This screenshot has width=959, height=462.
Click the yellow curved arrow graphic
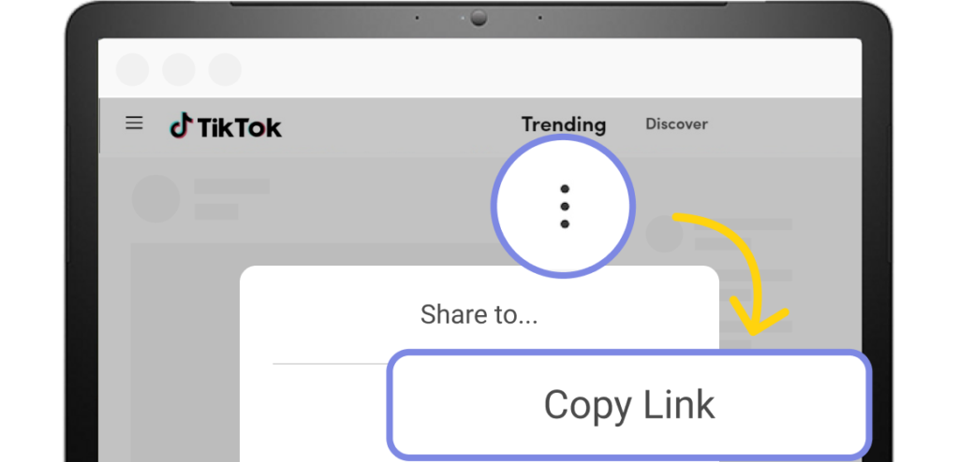click(730, 272)
